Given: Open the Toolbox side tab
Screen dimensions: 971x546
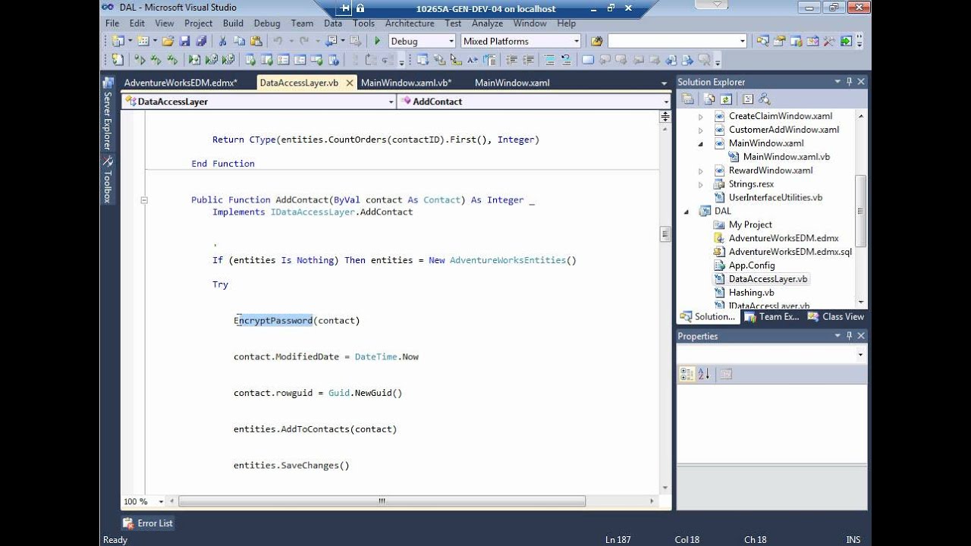Looking at the screenshot, I should click(x=107, y=180).
